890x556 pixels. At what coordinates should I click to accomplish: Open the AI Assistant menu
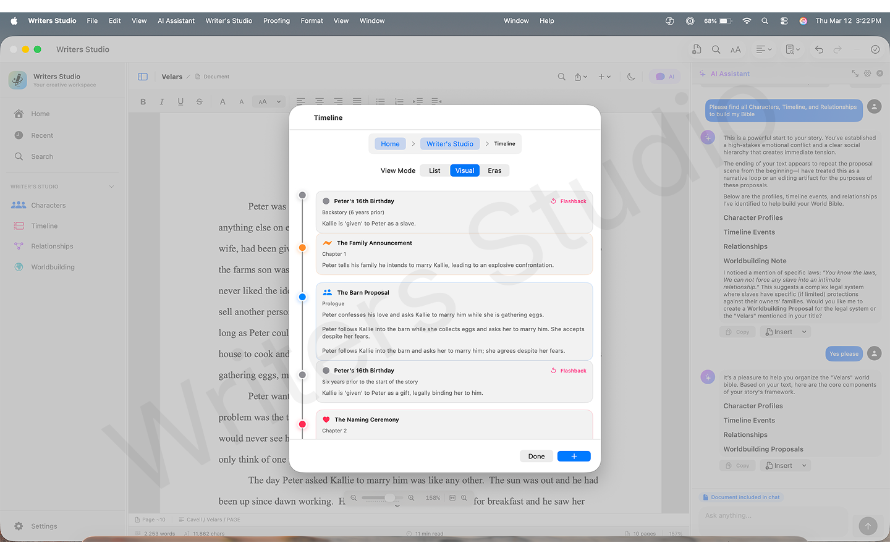pos(176,21)
